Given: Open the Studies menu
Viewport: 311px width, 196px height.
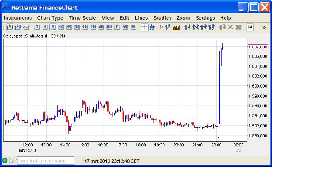Looking at the screenshot, I should point(162,18).
